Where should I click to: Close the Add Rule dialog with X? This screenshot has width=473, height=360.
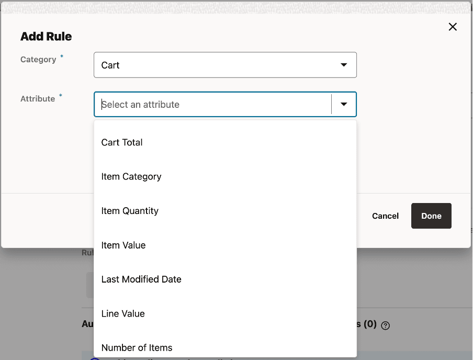(x=453, y=27)
